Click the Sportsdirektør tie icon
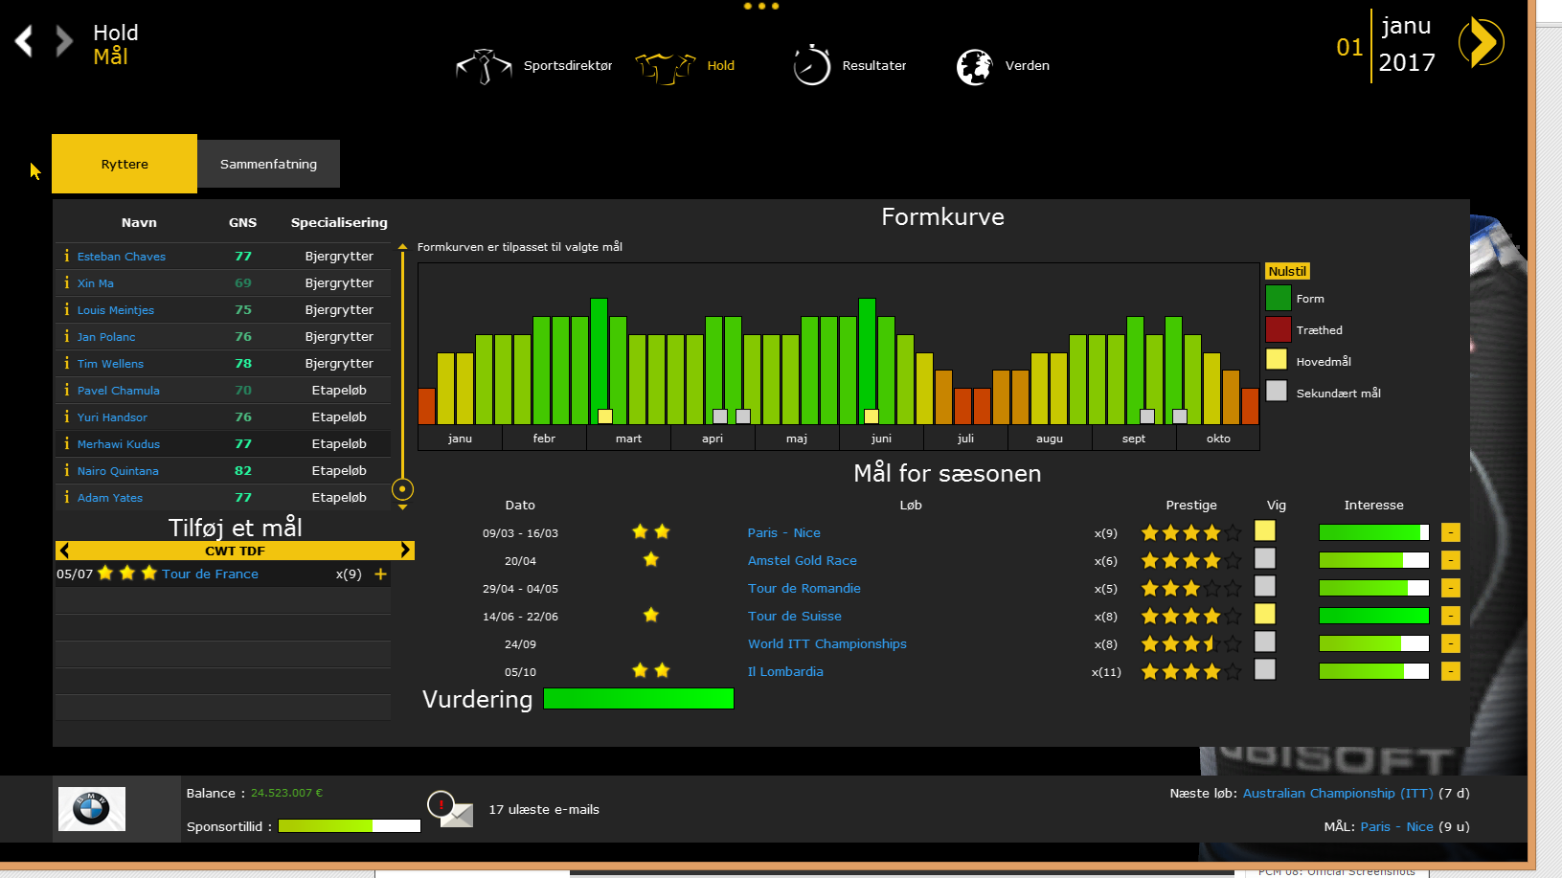Viewport: 1562px width, 878px height. (x=485, y=66)
